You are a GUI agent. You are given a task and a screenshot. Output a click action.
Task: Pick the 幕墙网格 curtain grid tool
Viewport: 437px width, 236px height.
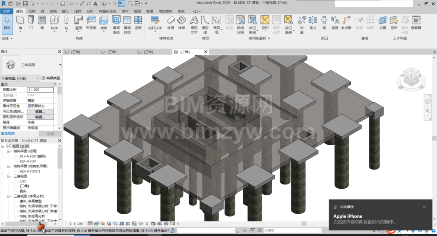(127, 24)
